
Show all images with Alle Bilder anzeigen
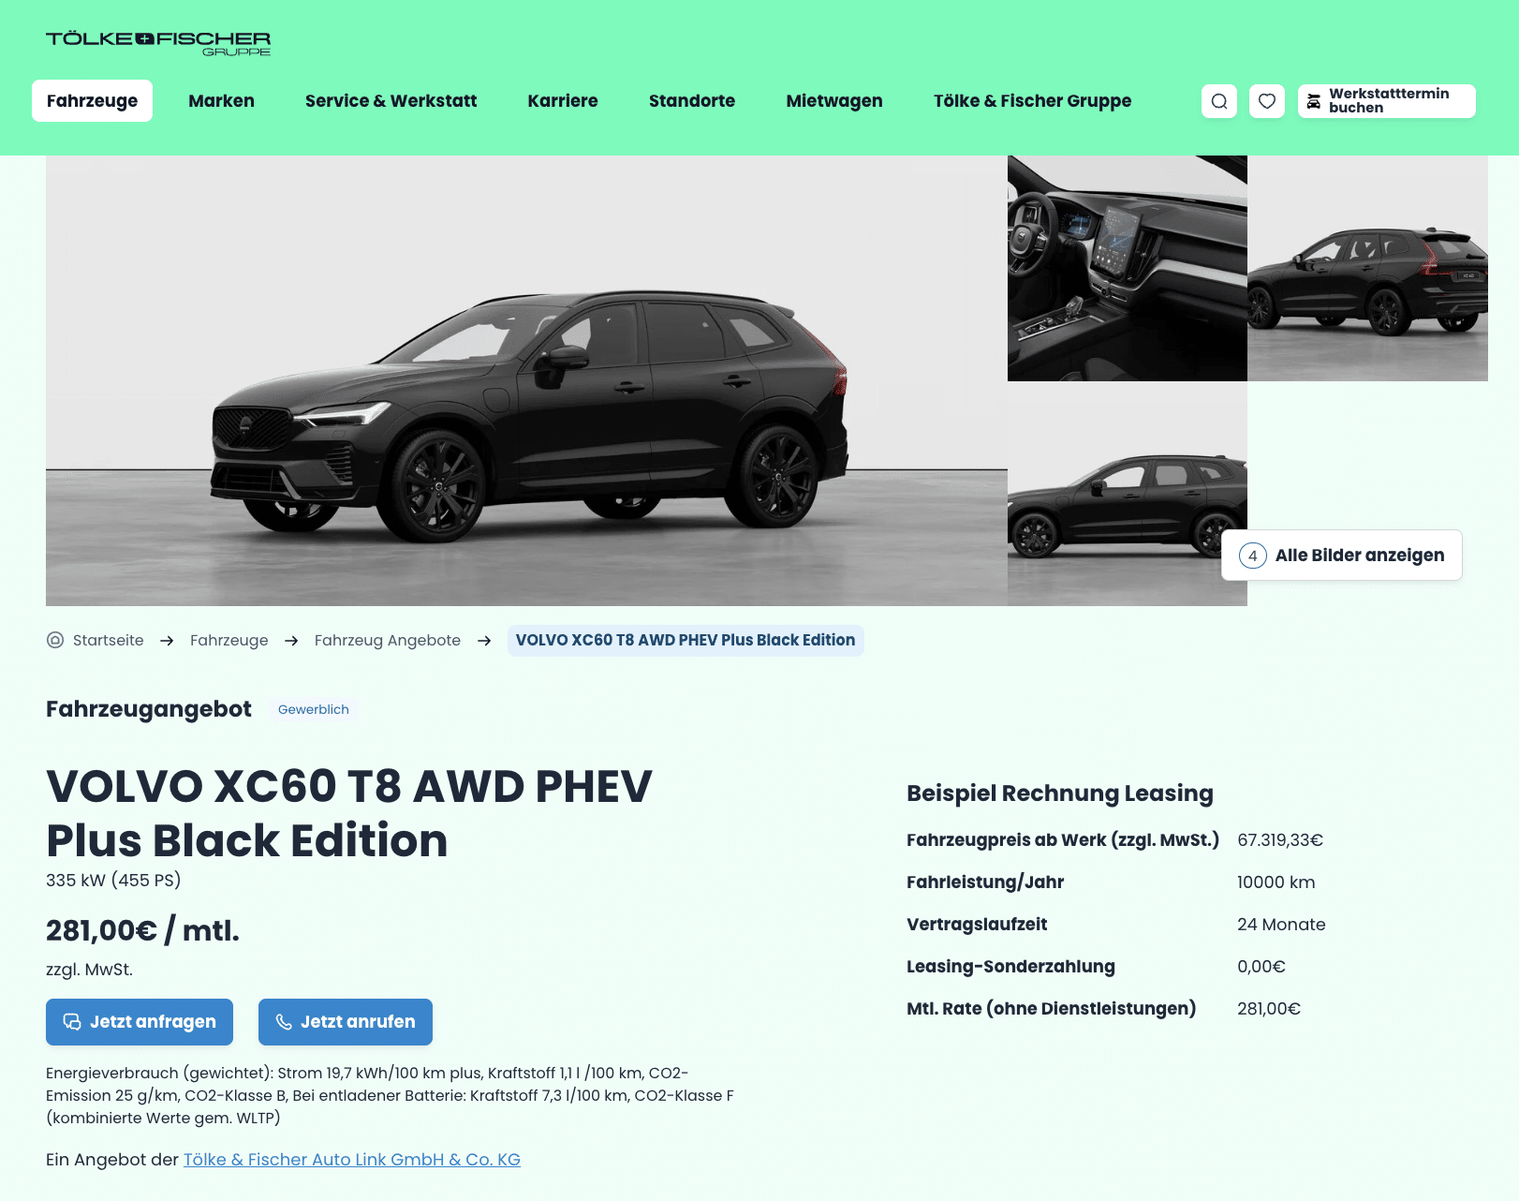(1342, 556)
